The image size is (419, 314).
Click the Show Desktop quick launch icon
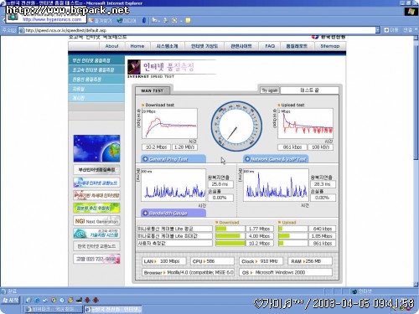pyautogui.click(x=28, y=301)
